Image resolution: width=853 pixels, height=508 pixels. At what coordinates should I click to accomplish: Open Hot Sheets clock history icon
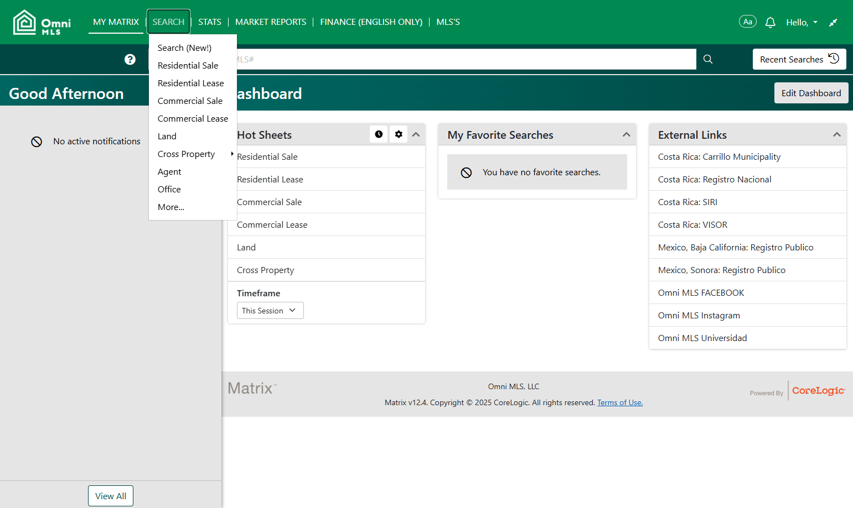pyautogui.click(x=379, y=134)
